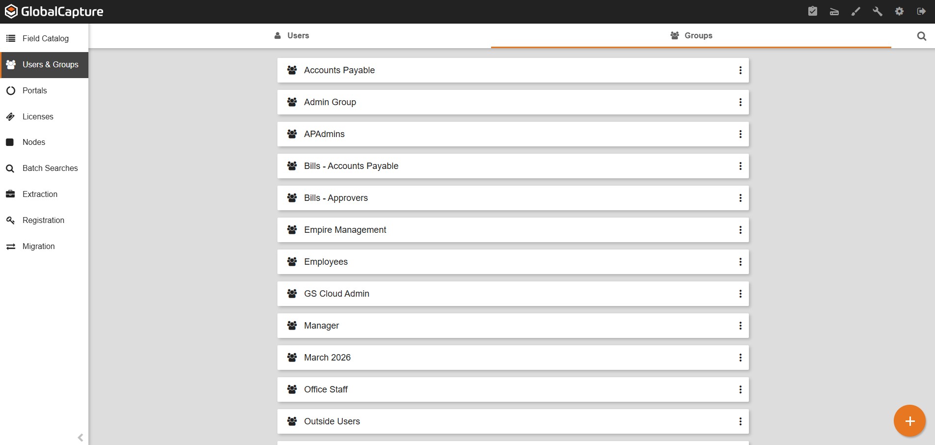
Task: Select the Office Staff group name
Action: 326,389
